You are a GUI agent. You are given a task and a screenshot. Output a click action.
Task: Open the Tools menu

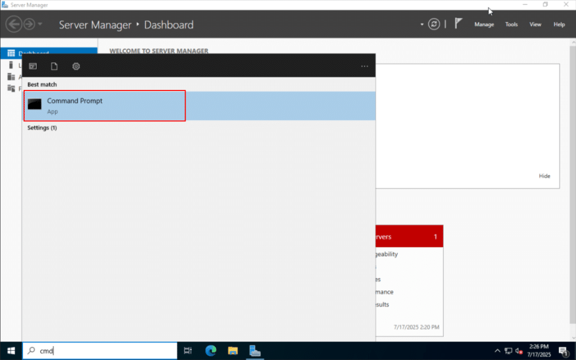511,25
